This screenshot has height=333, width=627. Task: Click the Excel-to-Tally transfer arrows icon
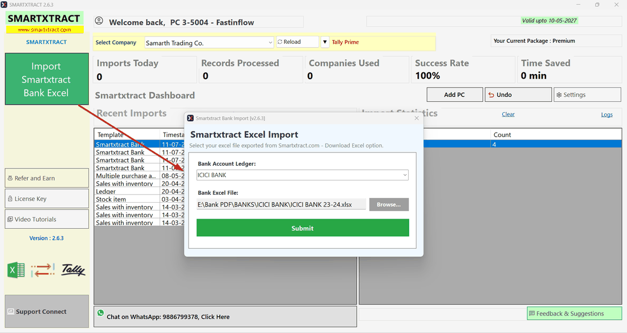[43, 270]
